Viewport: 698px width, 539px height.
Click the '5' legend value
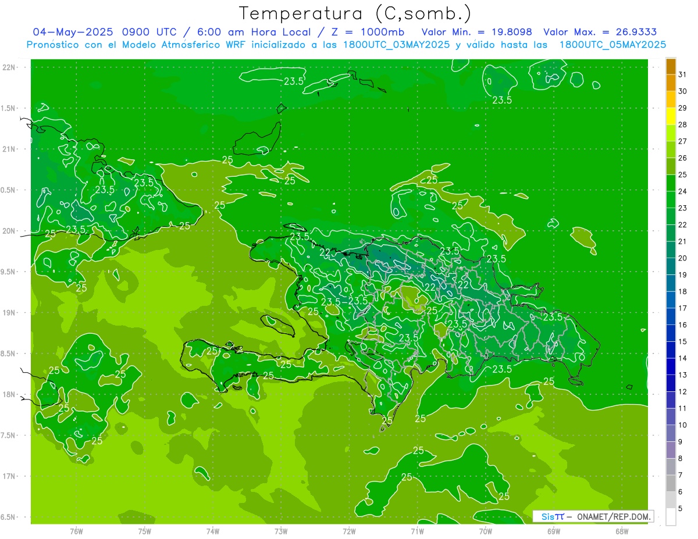pos(681,509)
